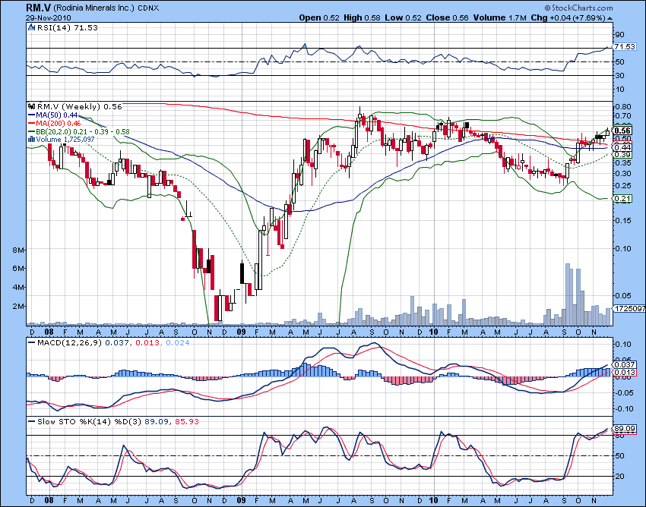The image size is (646, 507).
Task: Click the Low 0.52 header value
Action: (404, 17)
